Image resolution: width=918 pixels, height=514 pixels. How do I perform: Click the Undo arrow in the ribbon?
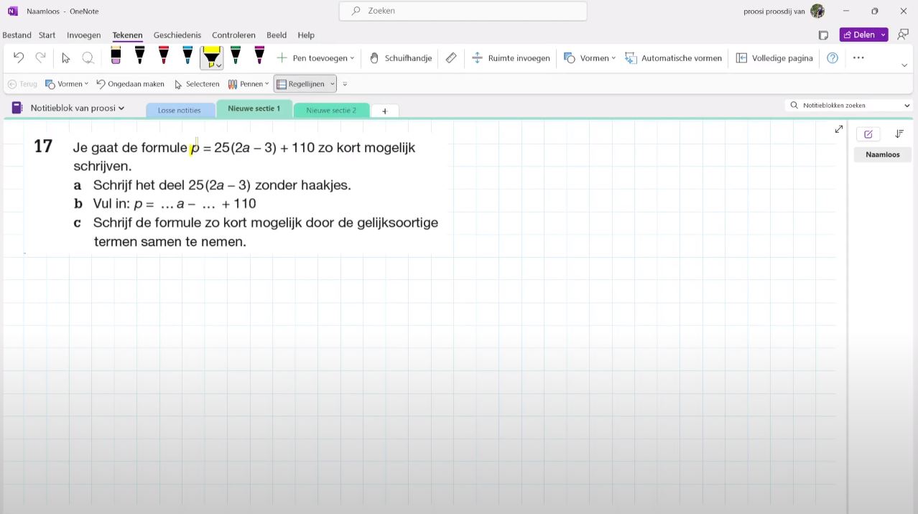pos(19,58)
